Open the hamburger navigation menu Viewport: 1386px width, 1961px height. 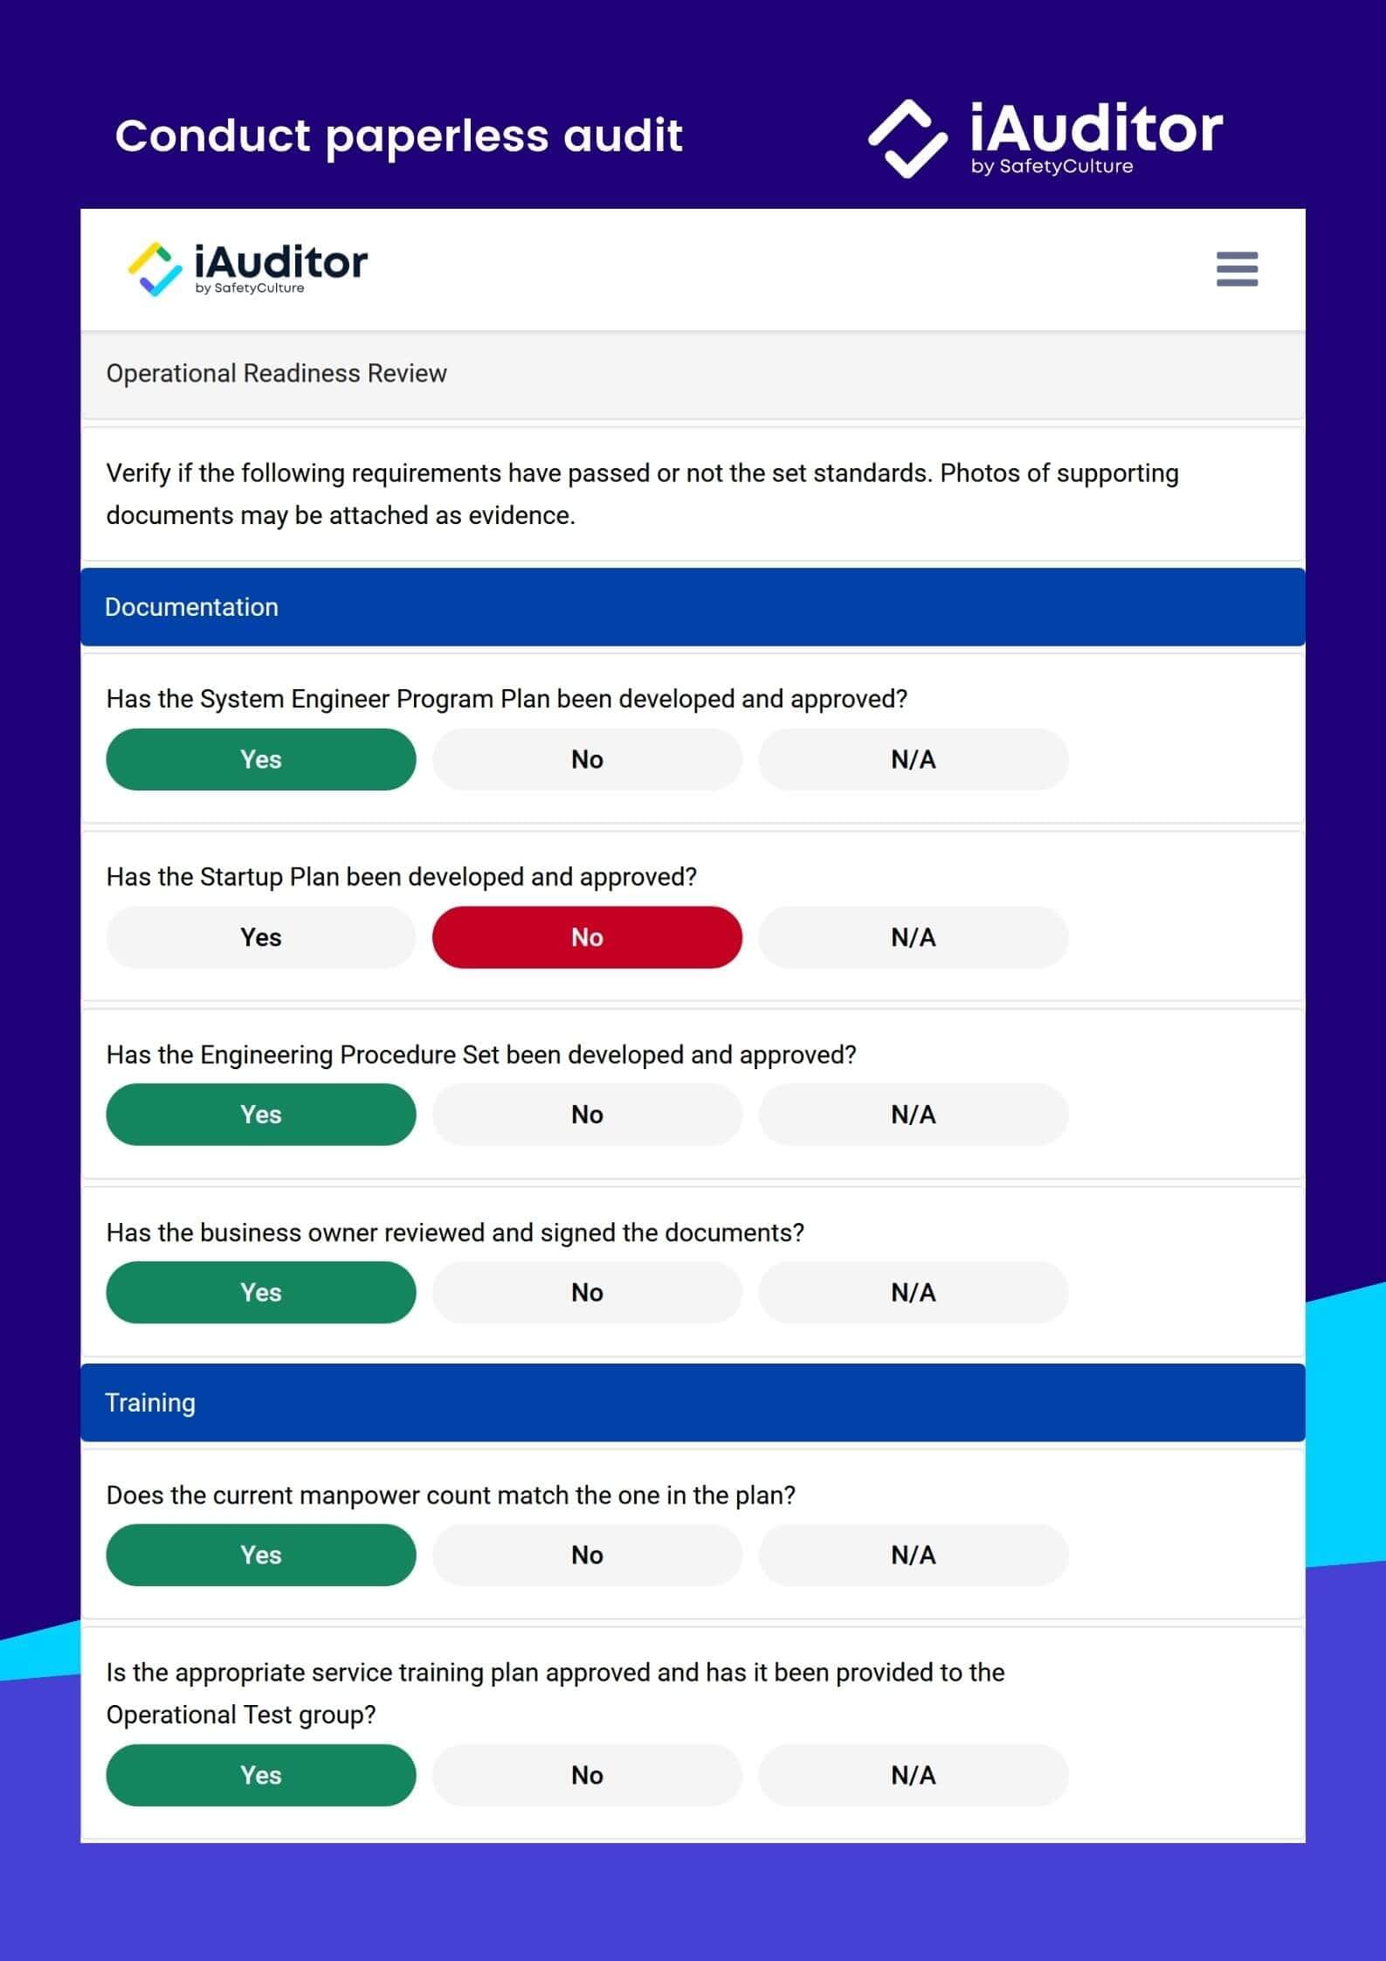point(1237,271)
